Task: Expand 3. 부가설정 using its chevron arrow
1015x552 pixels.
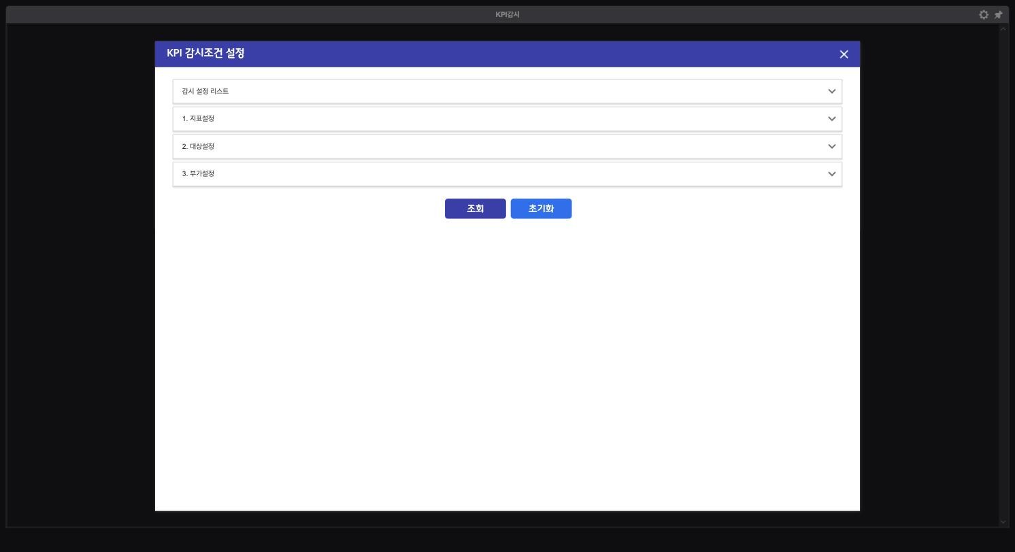Action: [831, 174]
